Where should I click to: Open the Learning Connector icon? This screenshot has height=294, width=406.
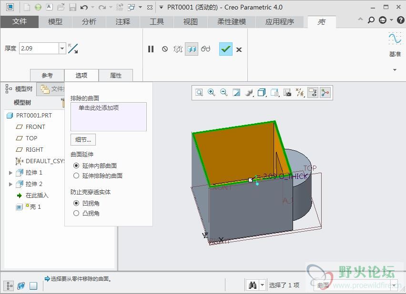click(x=383, y=20)
